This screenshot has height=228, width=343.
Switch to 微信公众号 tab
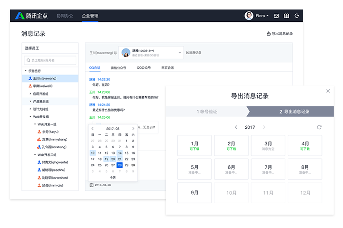coord(118,67)
